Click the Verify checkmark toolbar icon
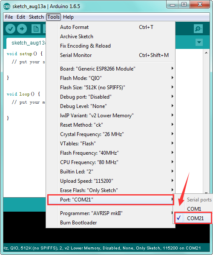Screen dimensions: 213x255 point(10,29)
